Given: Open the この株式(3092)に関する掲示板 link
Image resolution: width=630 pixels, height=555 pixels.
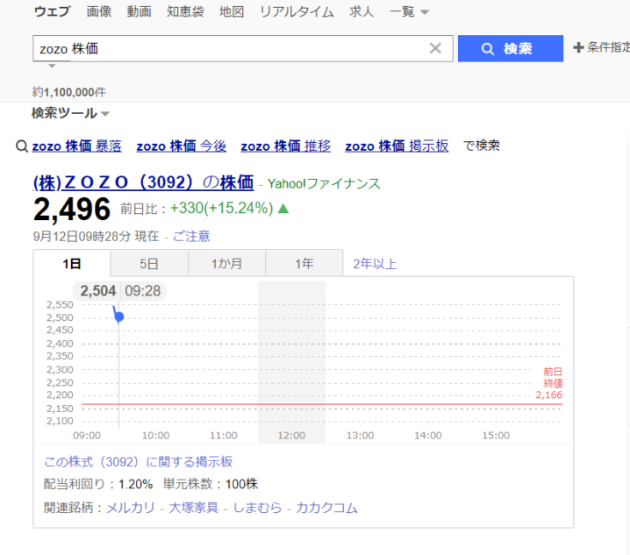Looking at the screenshot, I should pyautogui.click(x=138, y=462).
